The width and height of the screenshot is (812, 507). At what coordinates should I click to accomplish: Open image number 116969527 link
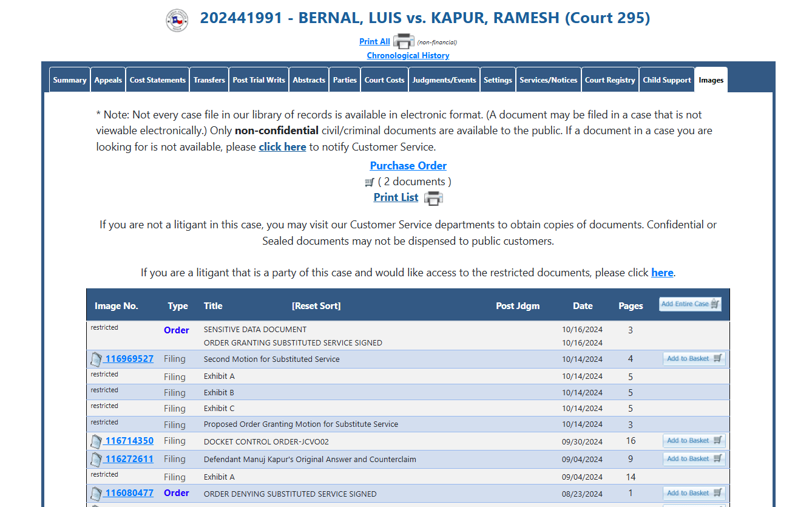(x=129, y=359)
